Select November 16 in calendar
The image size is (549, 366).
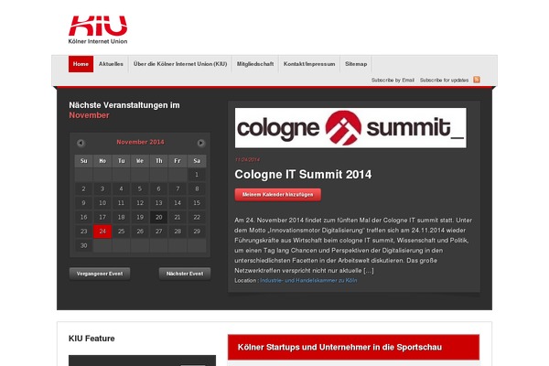tap(83, 217)
